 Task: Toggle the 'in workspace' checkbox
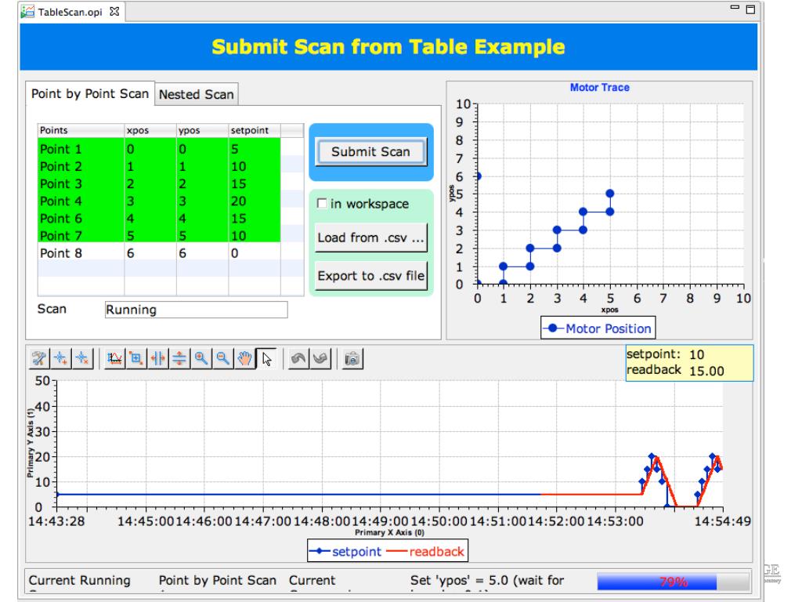point(322,203)
